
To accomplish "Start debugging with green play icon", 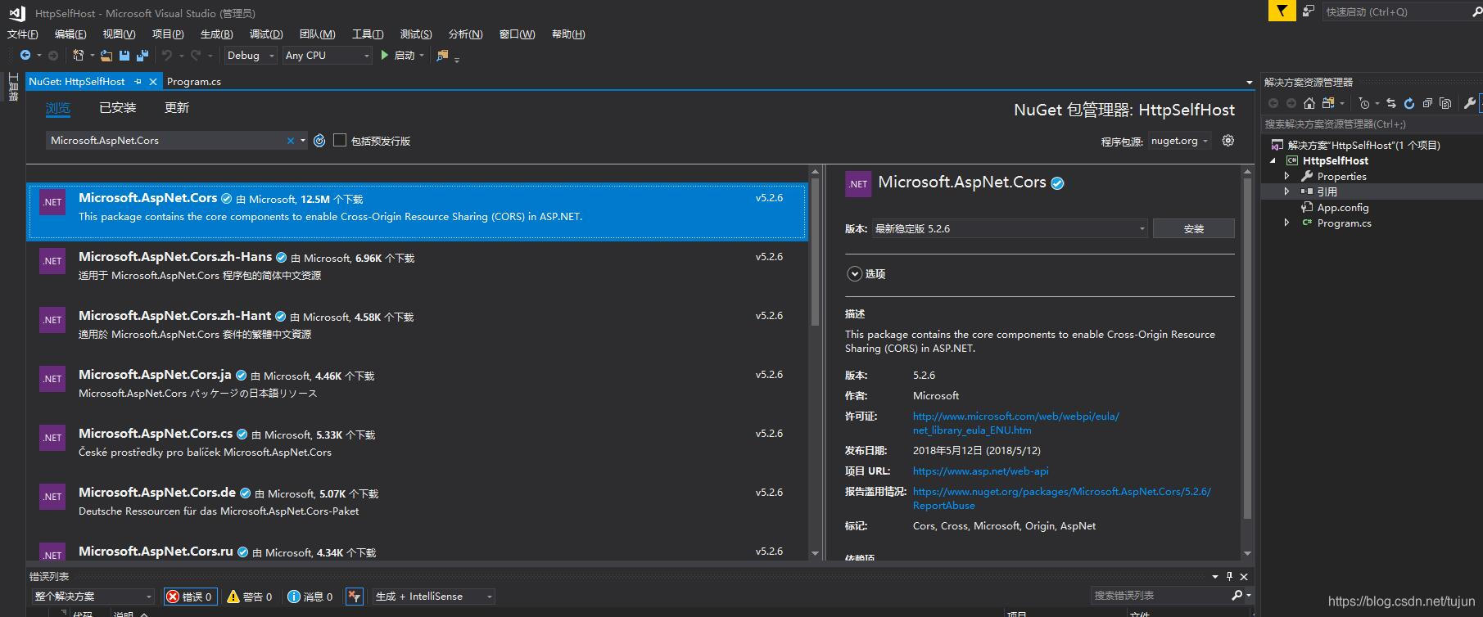I will [384, 55].
